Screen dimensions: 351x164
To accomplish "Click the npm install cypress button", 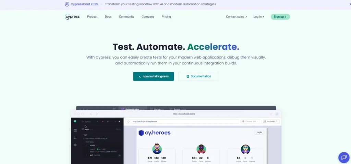I will click(153, 76).
